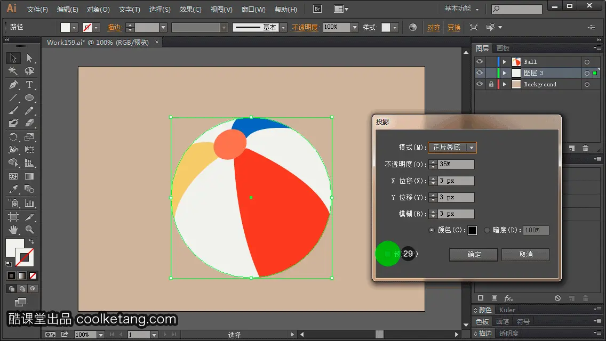Image resolution: width=606 pixels, height=341 pixels.
Task: Select the Eraser tool
Action: click(x=29, y=123)
